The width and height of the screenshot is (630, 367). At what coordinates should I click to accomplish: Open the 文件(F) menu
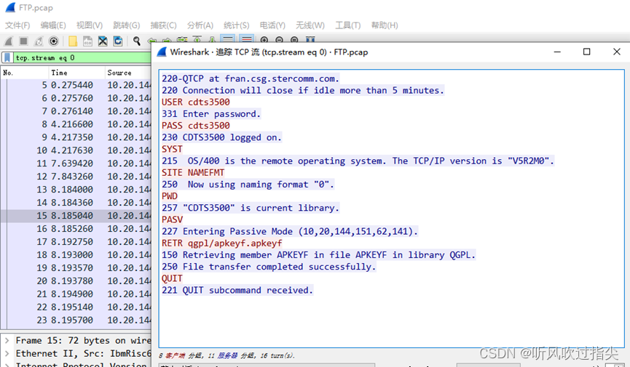17,25
